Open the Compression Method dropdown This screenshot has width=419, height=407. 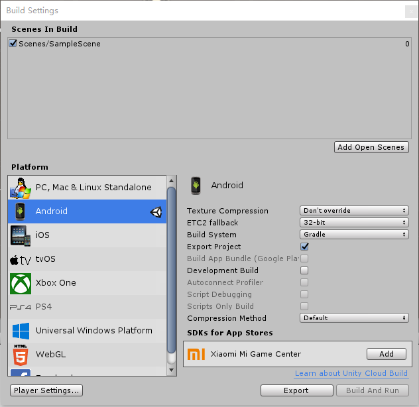point(354,318)
